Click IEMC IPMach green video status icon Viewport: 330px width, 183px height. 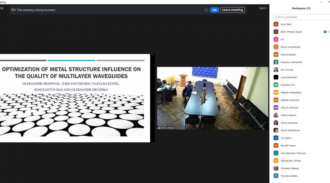(x=325, y=32)
